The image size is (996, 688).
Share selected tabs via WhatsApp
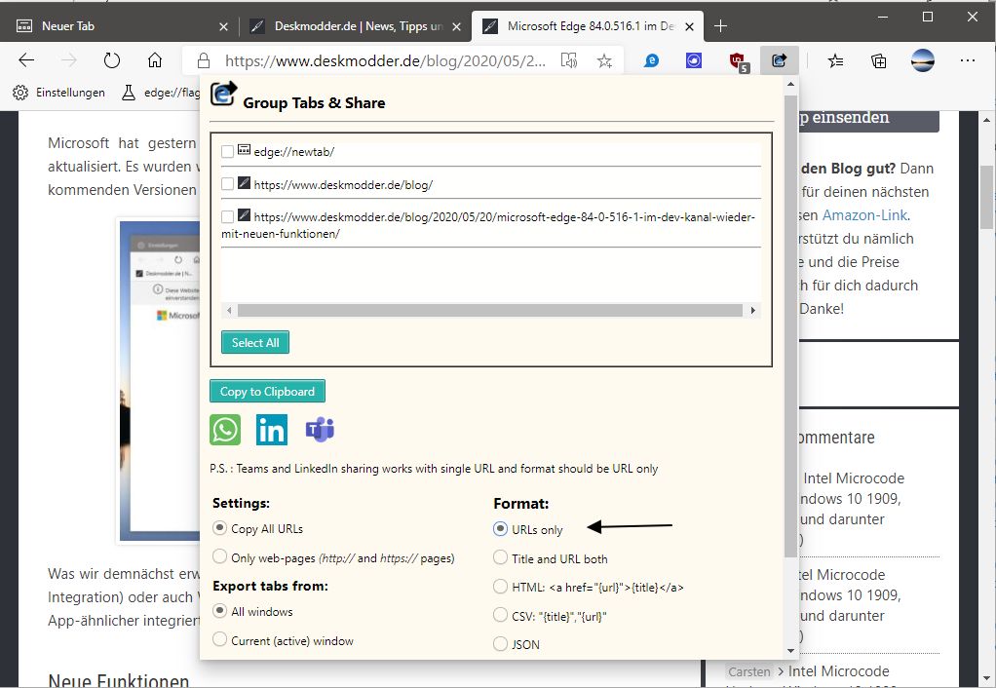tap(225, 430)
